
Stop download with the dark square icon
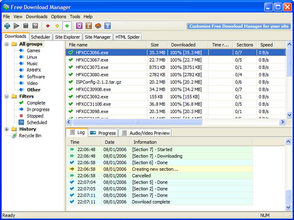[26, 26]
